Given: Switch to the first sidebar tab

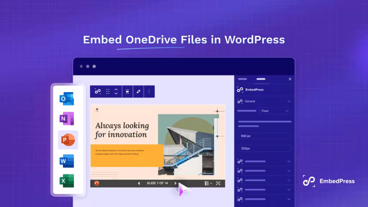Looking at the screenshot, I should pyautogui.click(x=243, y=79).
